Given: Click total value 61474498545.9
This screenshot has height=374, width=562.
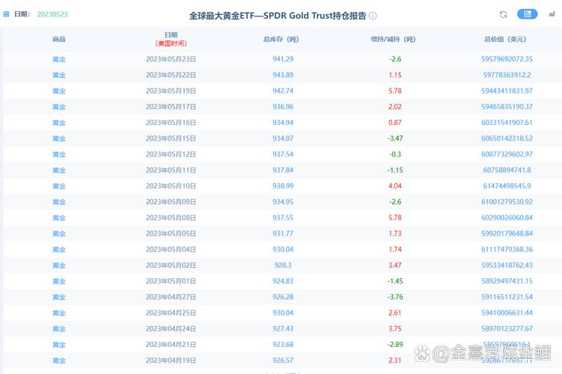Looking at the screenshot, I should pos(507,186).
